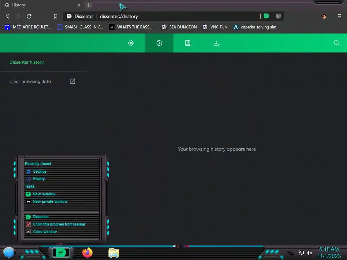Launch Firefox from the taskbar
The image size is (347, 260).
click(x=87, y=253)
